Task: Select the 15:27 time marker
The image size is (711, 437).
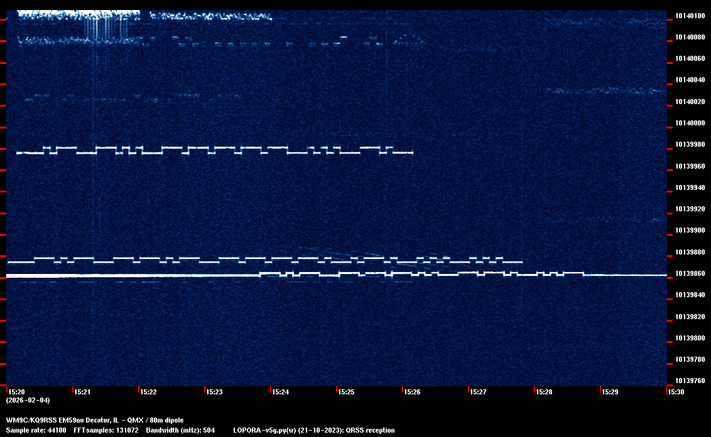Action: [x=479, y=392]
